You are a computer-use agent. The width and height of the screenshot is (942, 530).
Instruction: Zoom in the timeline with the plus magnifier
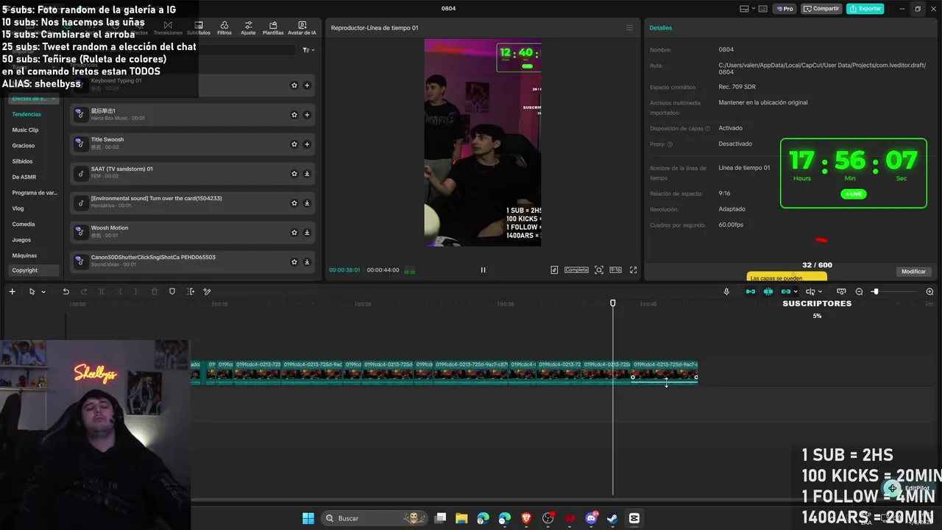click(929, 291)
